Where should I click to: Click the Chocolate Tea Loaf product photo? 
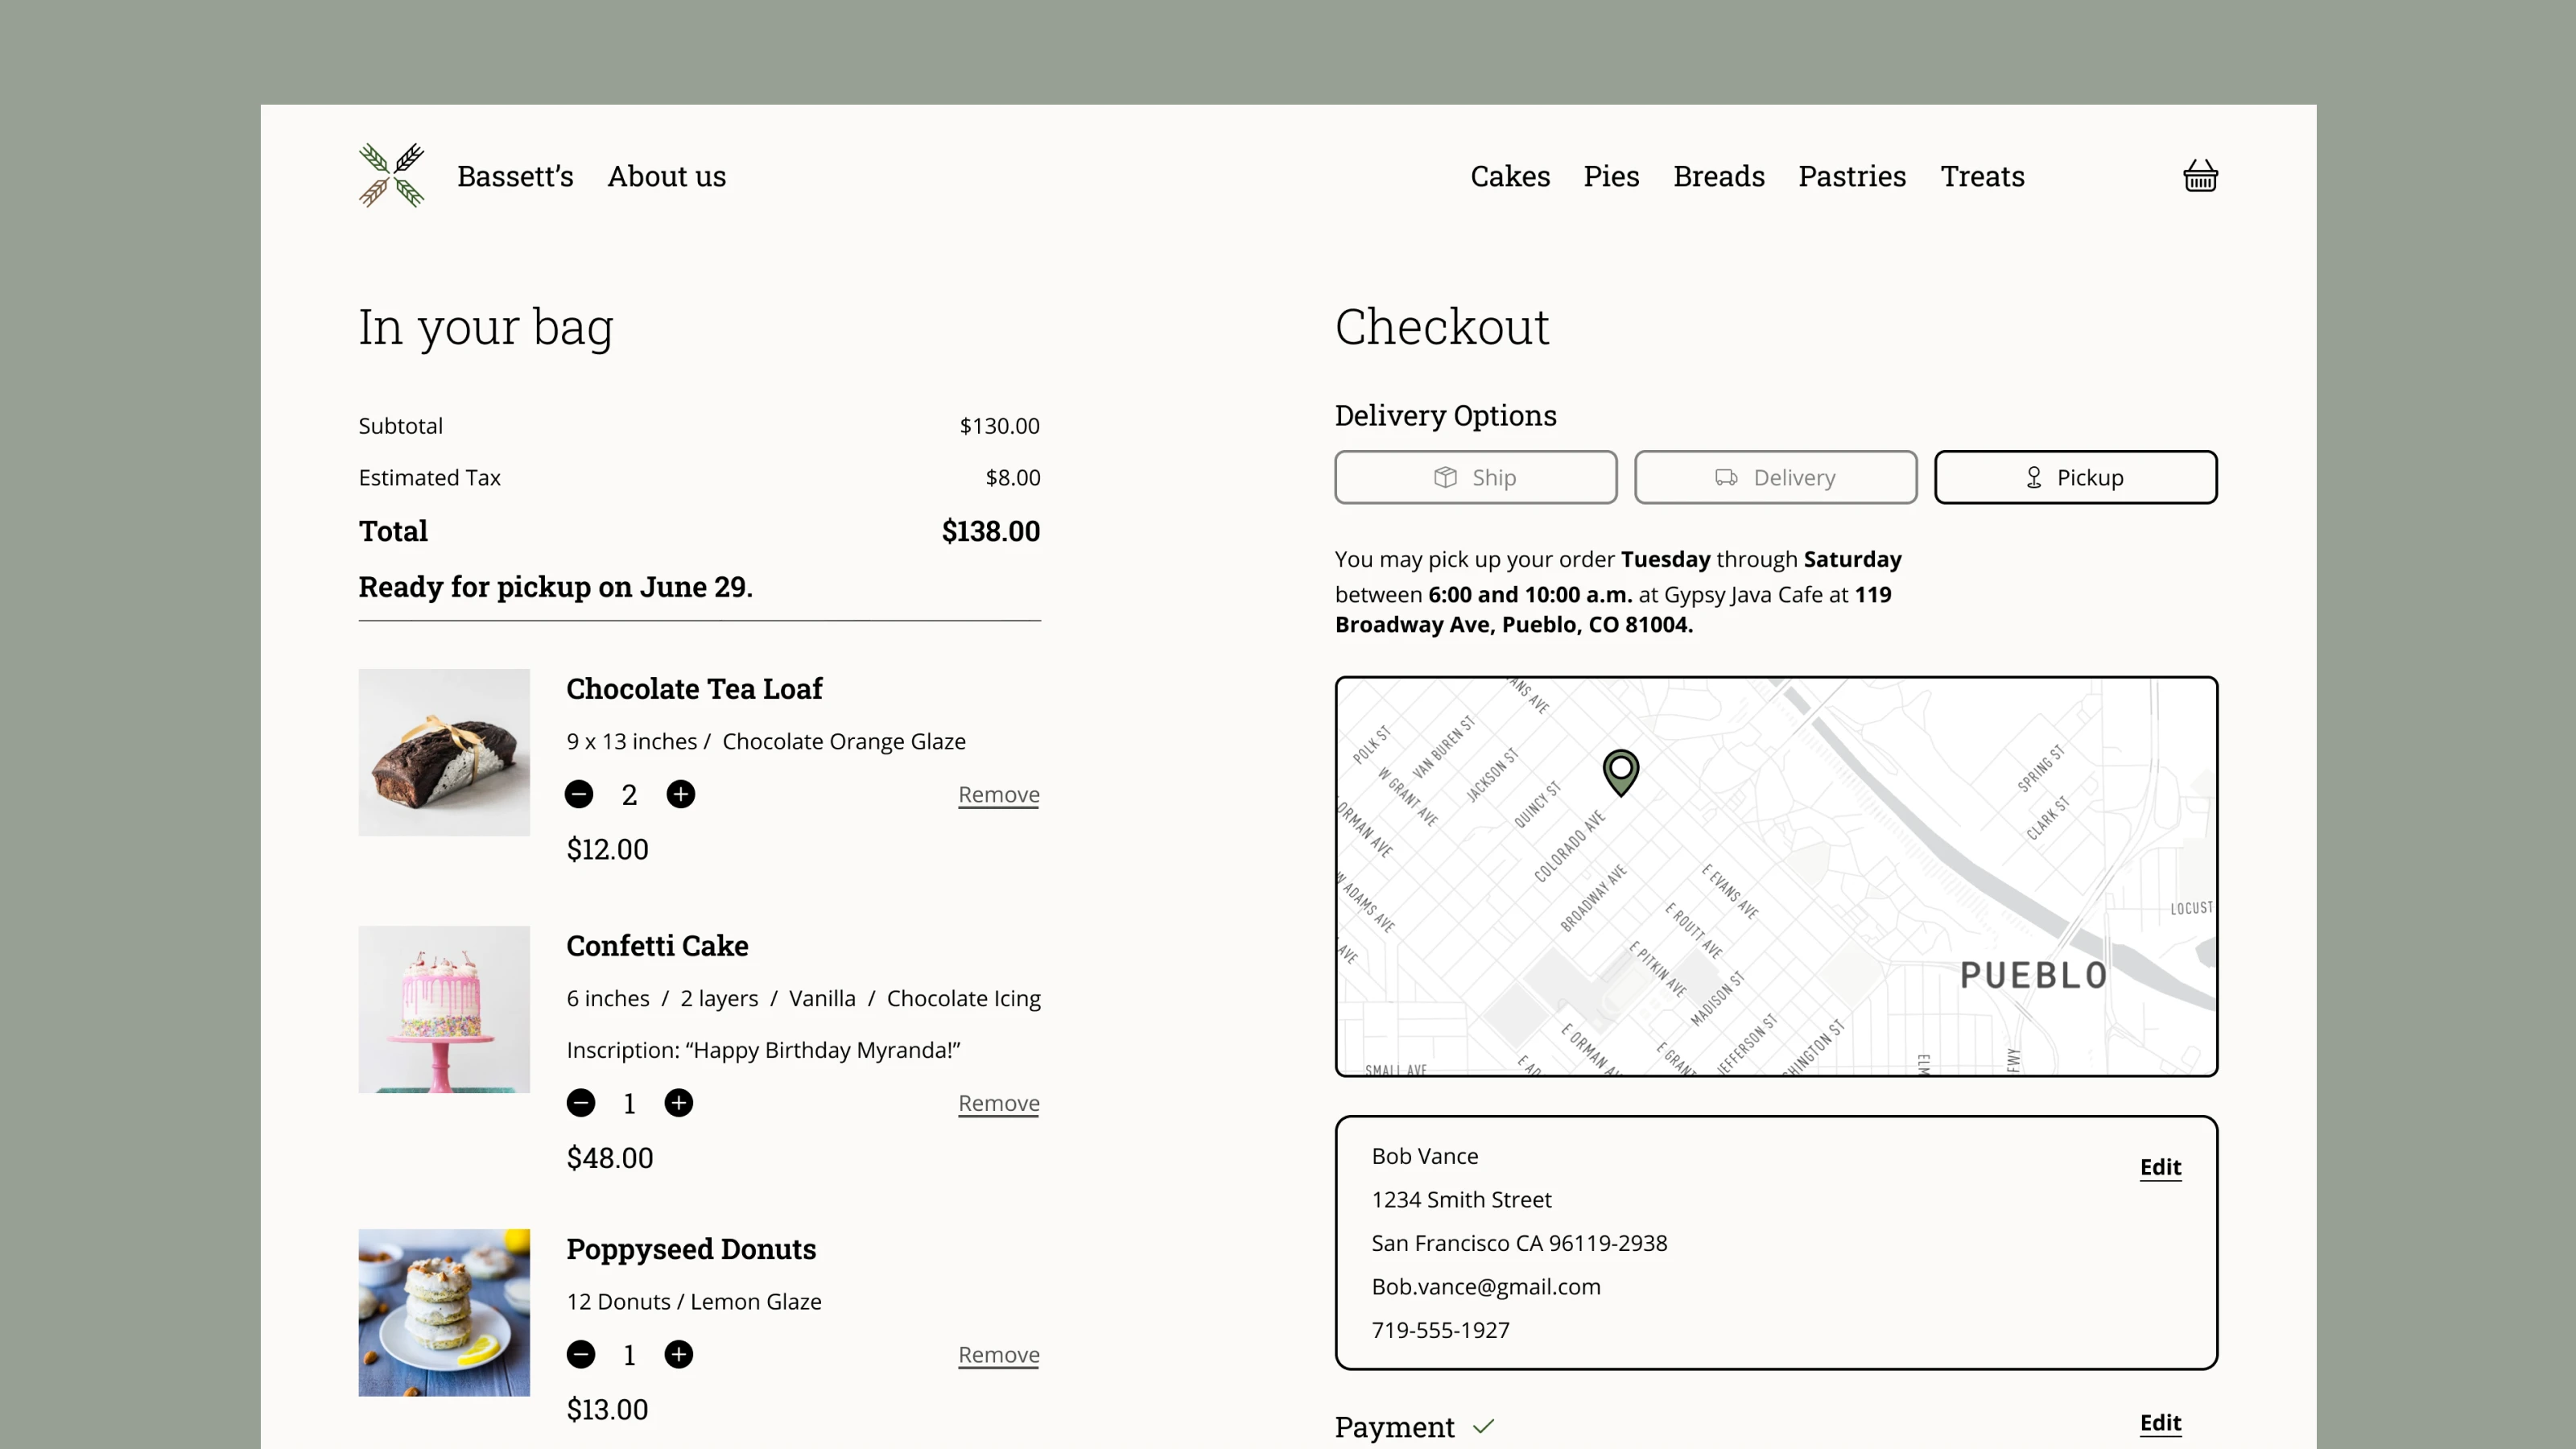444,752
